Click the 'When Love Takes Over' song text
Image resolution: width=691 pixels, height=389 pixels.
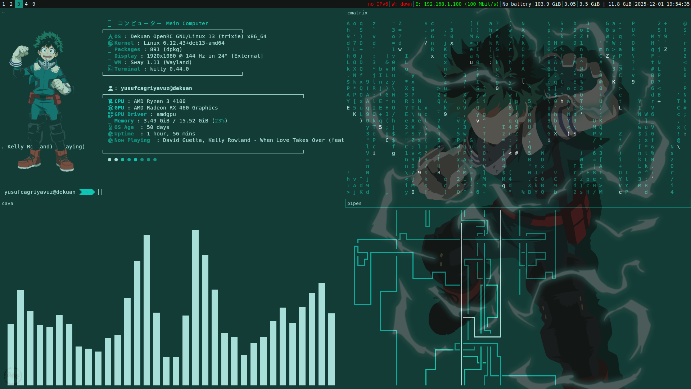[293, 140]
